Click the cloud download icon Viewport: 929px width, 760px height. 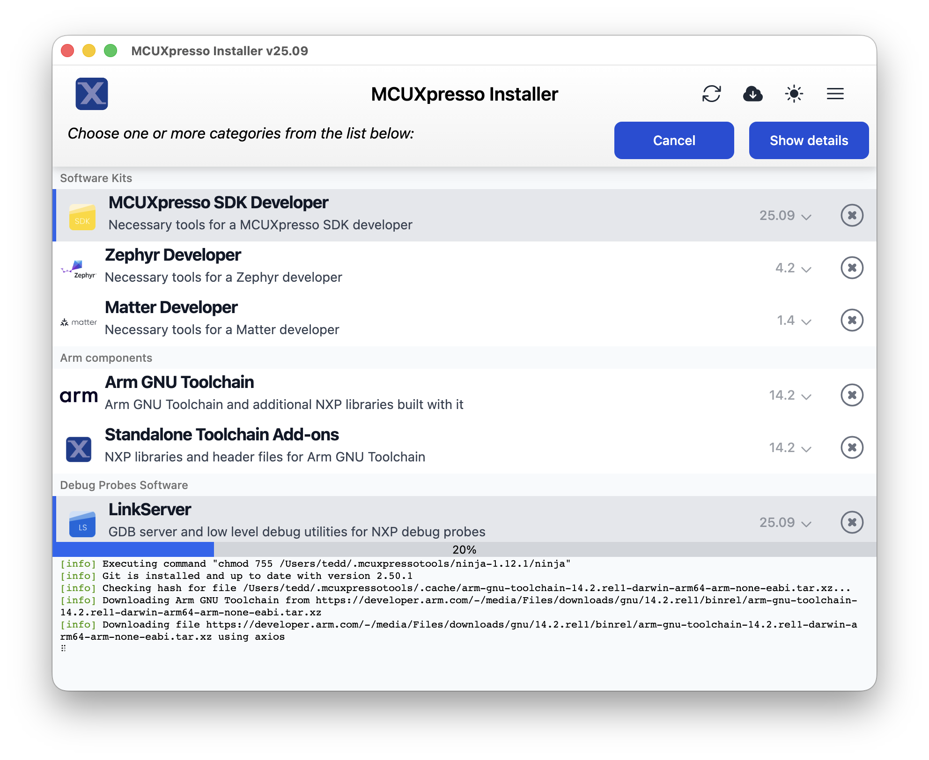click(752, 94)
